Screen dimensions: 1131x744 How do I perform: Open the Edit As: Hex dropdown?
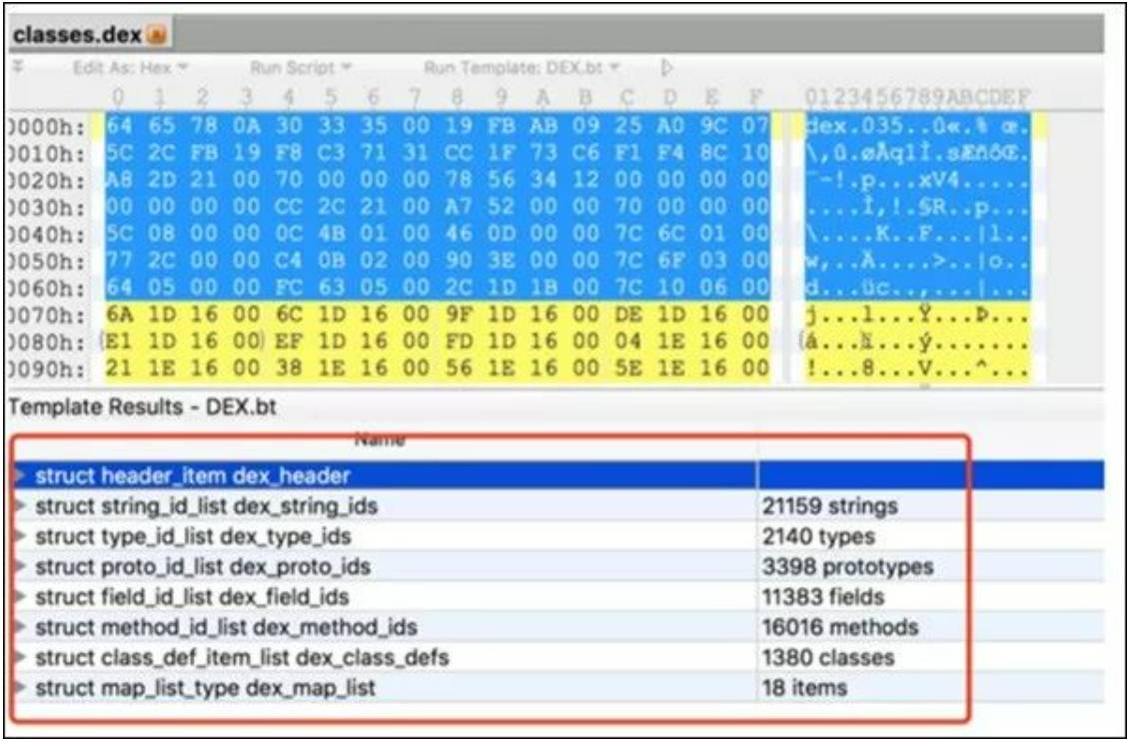[x=130, y=68]
